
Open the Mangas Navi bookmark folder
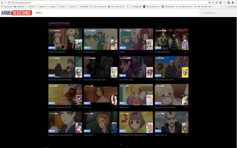coord(136,7)
